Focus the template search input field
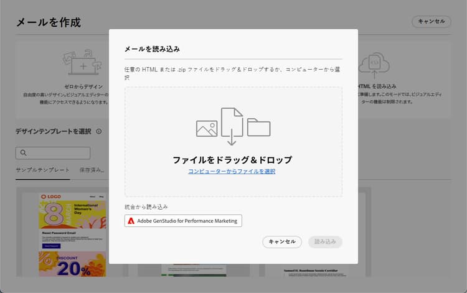 click(53, 153)
